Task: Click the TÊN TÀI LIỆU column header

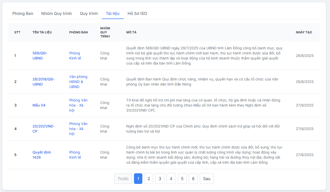Action: click(x=42, y=32)
